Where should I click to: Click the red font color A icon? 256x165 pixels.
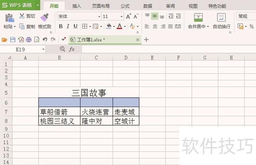click(x=120, y=26)
